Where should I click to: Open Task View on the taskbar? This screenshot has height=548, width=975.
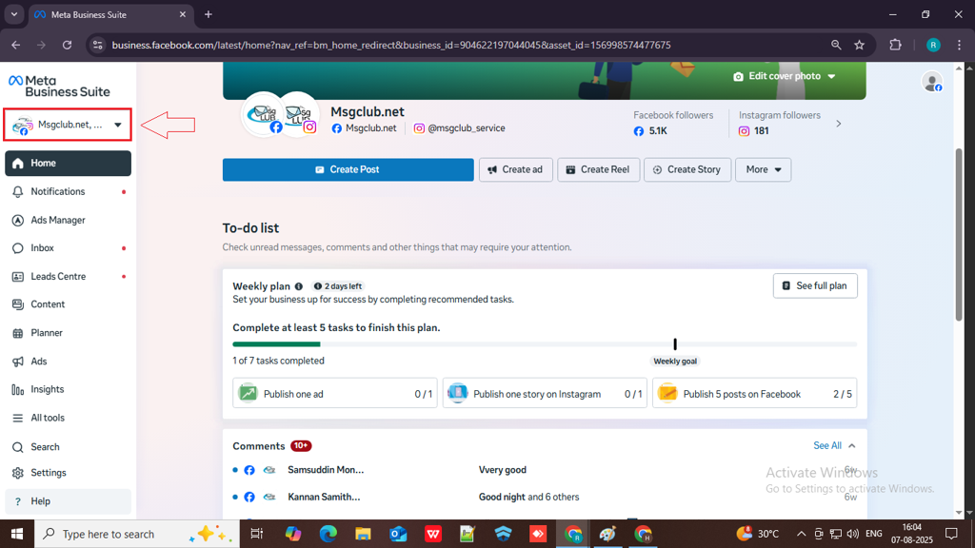click(x=256, y=534)
